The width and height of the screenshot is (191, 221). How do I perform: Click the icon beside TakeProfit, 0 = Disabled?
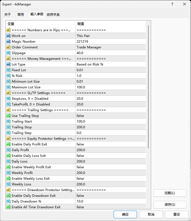(x=8, y=104)
